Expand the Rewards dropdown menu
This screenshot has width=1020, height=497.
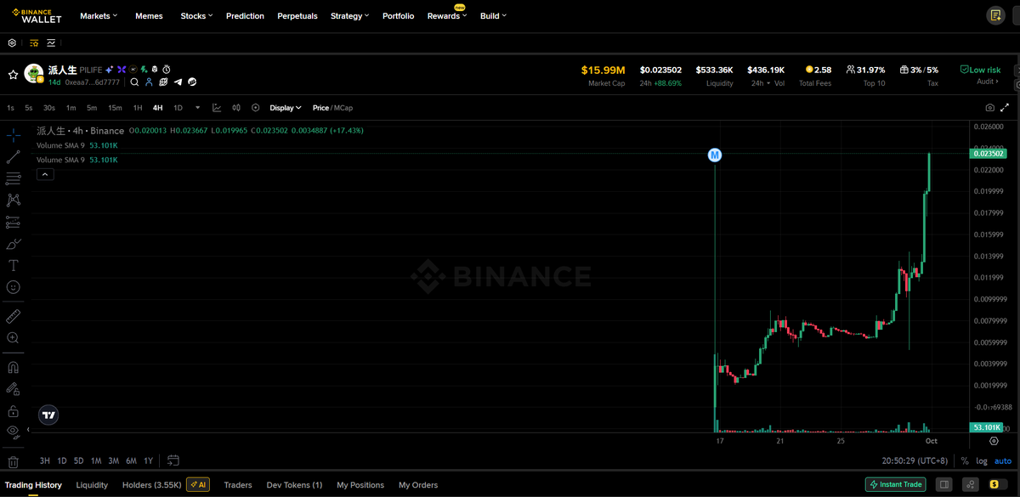coord(447,15)
